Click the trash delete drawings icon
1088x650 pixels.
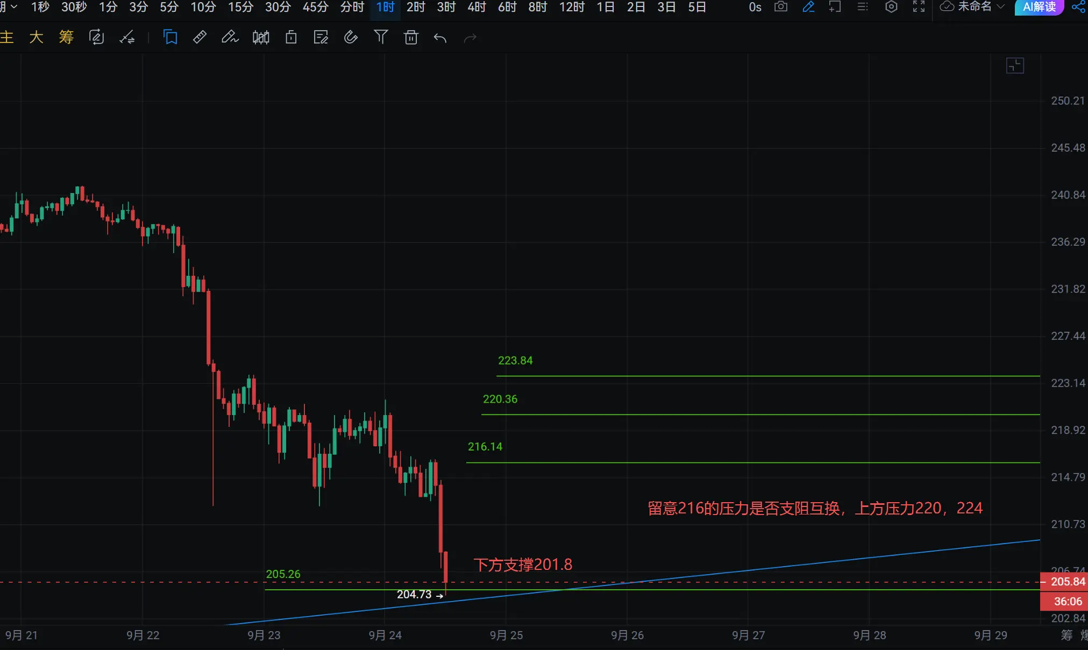coord(411,37)
